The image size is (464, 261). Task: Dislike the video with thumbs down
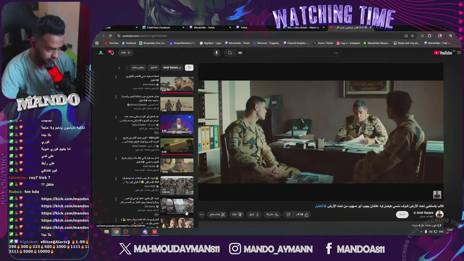click(288, 215)
